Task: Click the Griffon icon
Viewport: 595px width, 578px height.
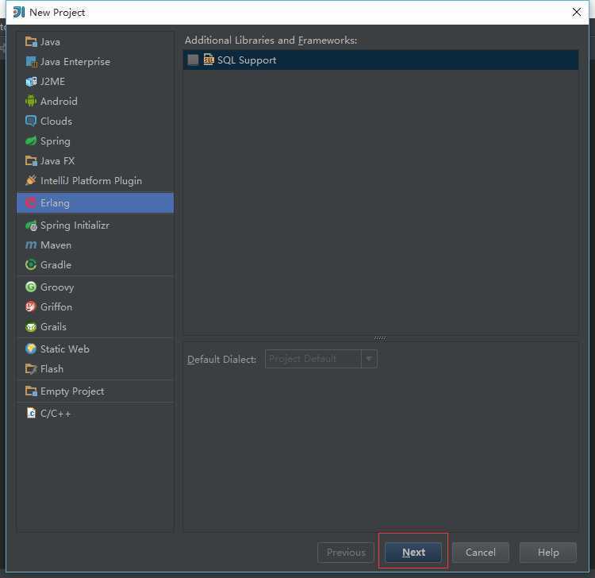Action: (31, 306)
